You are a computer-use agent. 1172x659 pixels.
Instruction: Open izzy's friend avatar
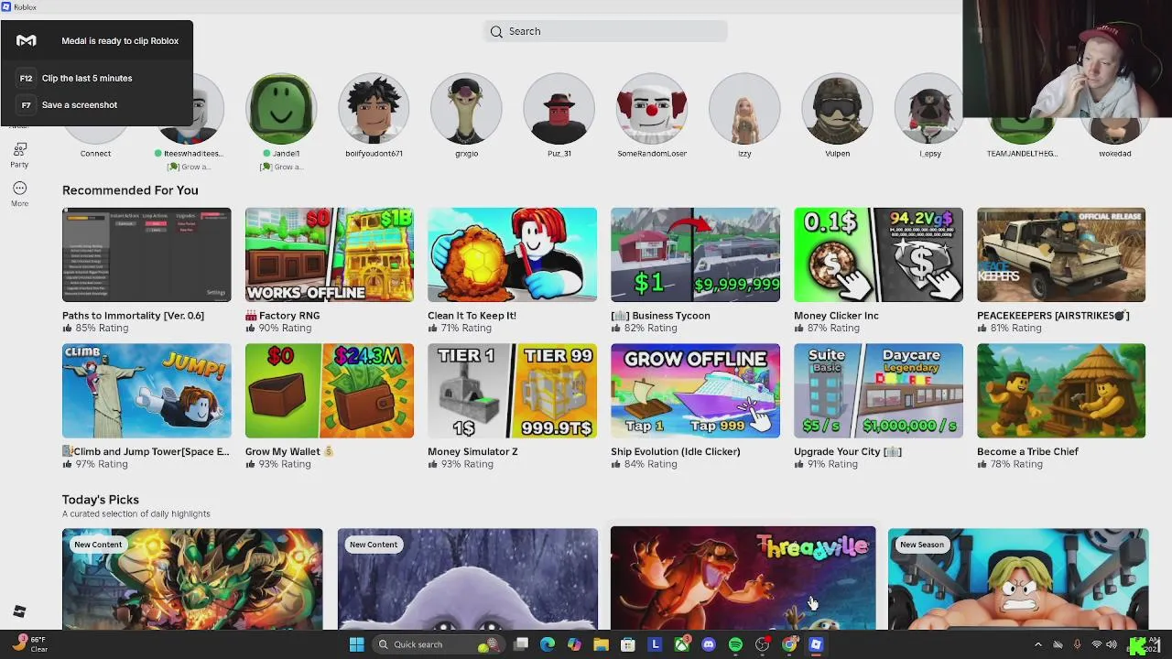pos(744,109)
